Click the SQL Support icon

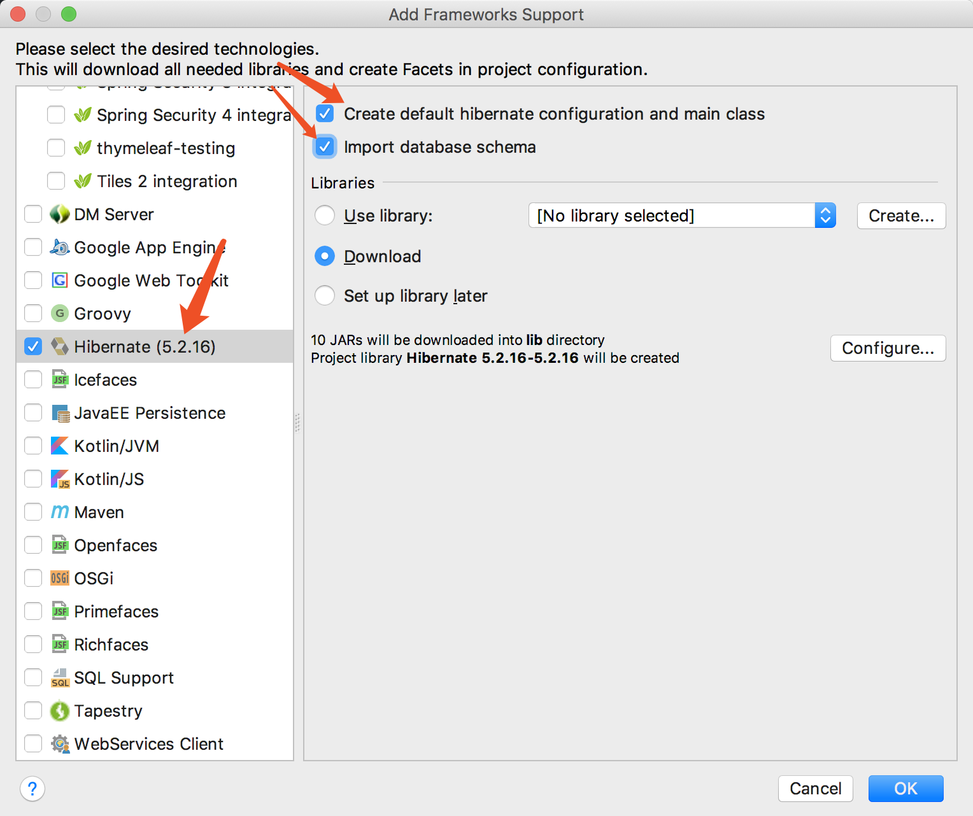[60, 677]
